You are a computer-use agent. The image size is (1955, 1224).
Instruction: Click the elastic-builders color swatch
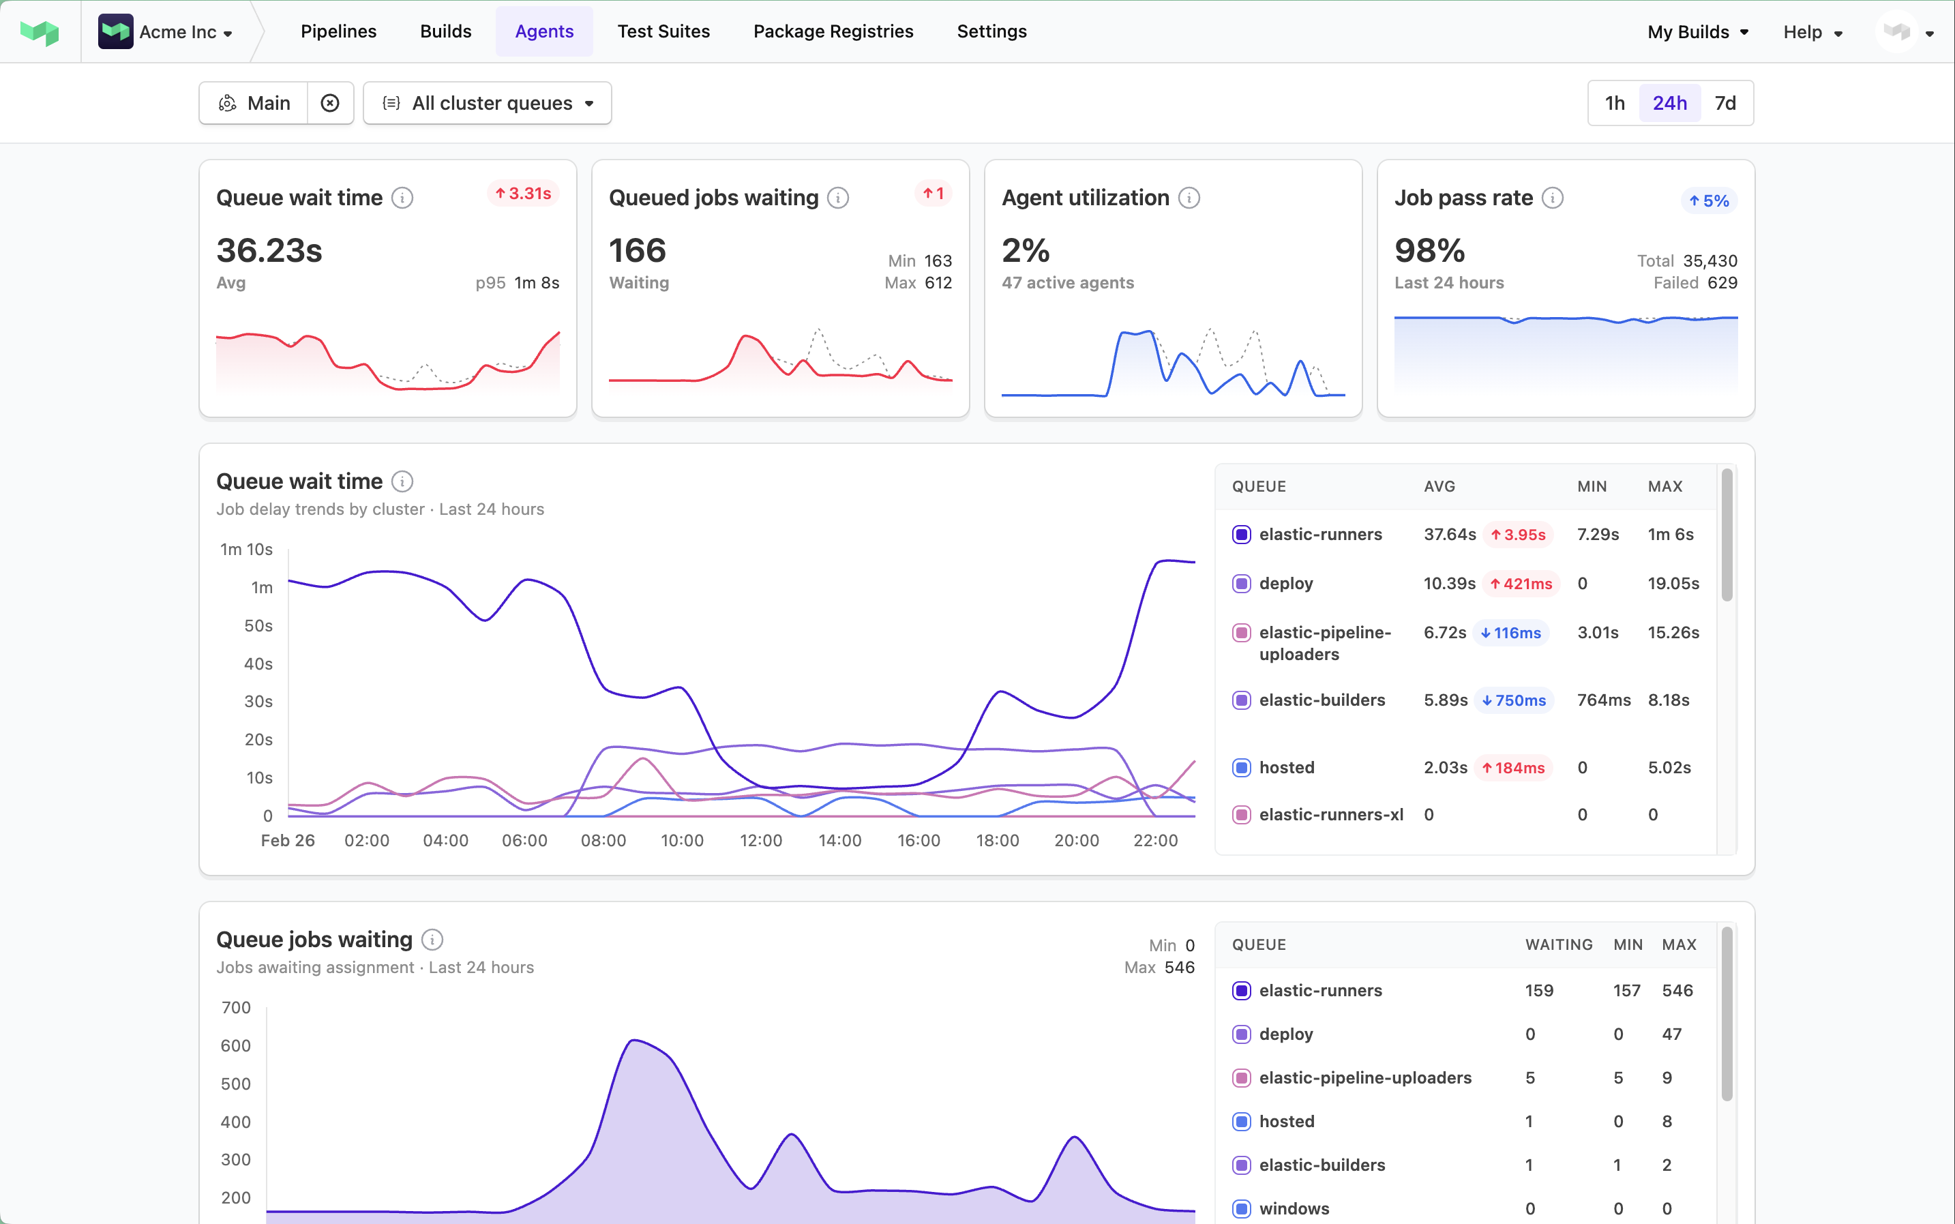pyautogui.click(x=1242, y=700)
